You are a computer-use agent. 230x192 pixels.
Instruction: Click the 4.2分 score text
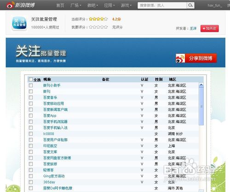tap(116, 19)
